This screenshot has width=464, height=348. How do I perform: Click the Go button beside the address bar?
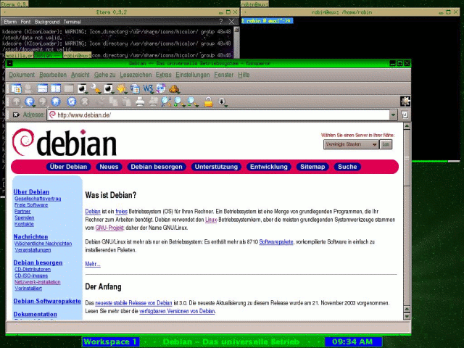pyautogui.click(x=405, y=115)
